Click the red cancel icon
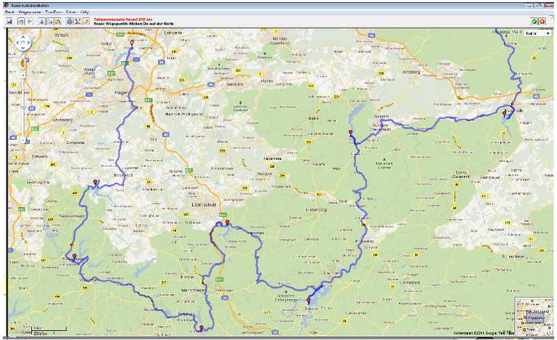This screenshot has width=557, height=340. [x=542, y=22]
